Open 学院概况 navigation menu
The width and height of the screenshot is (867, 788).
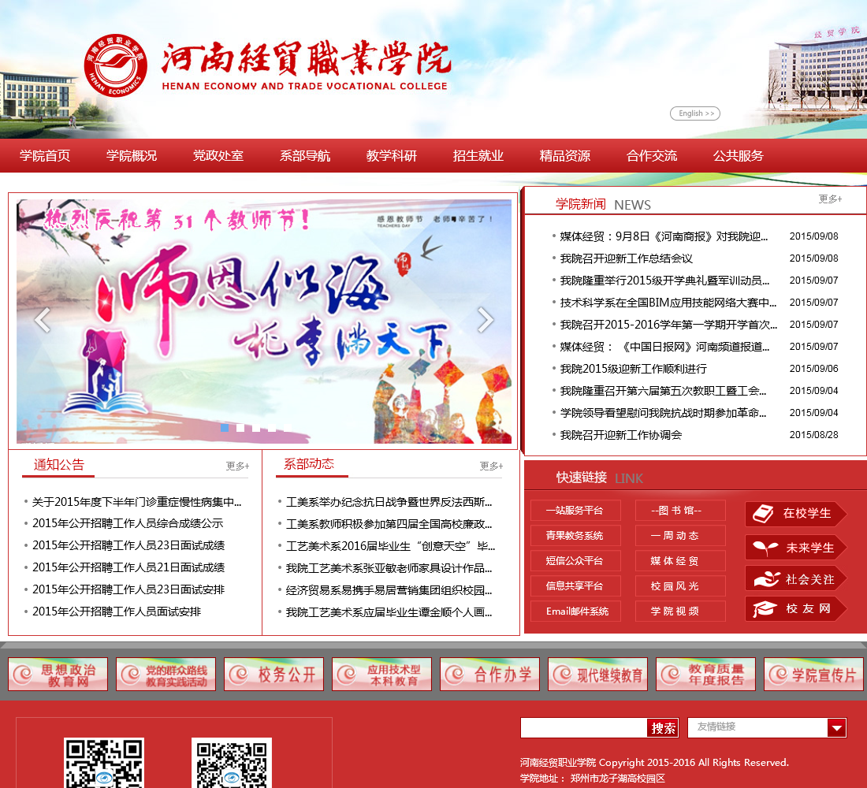tap(132, 156)
